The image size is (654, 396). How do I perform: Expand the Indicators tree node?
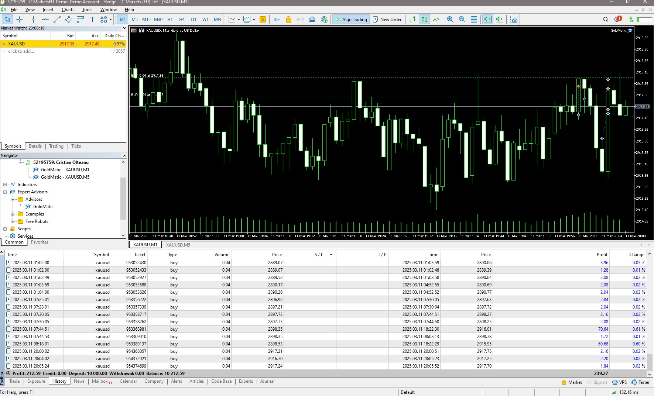click(x=5, y=185)
